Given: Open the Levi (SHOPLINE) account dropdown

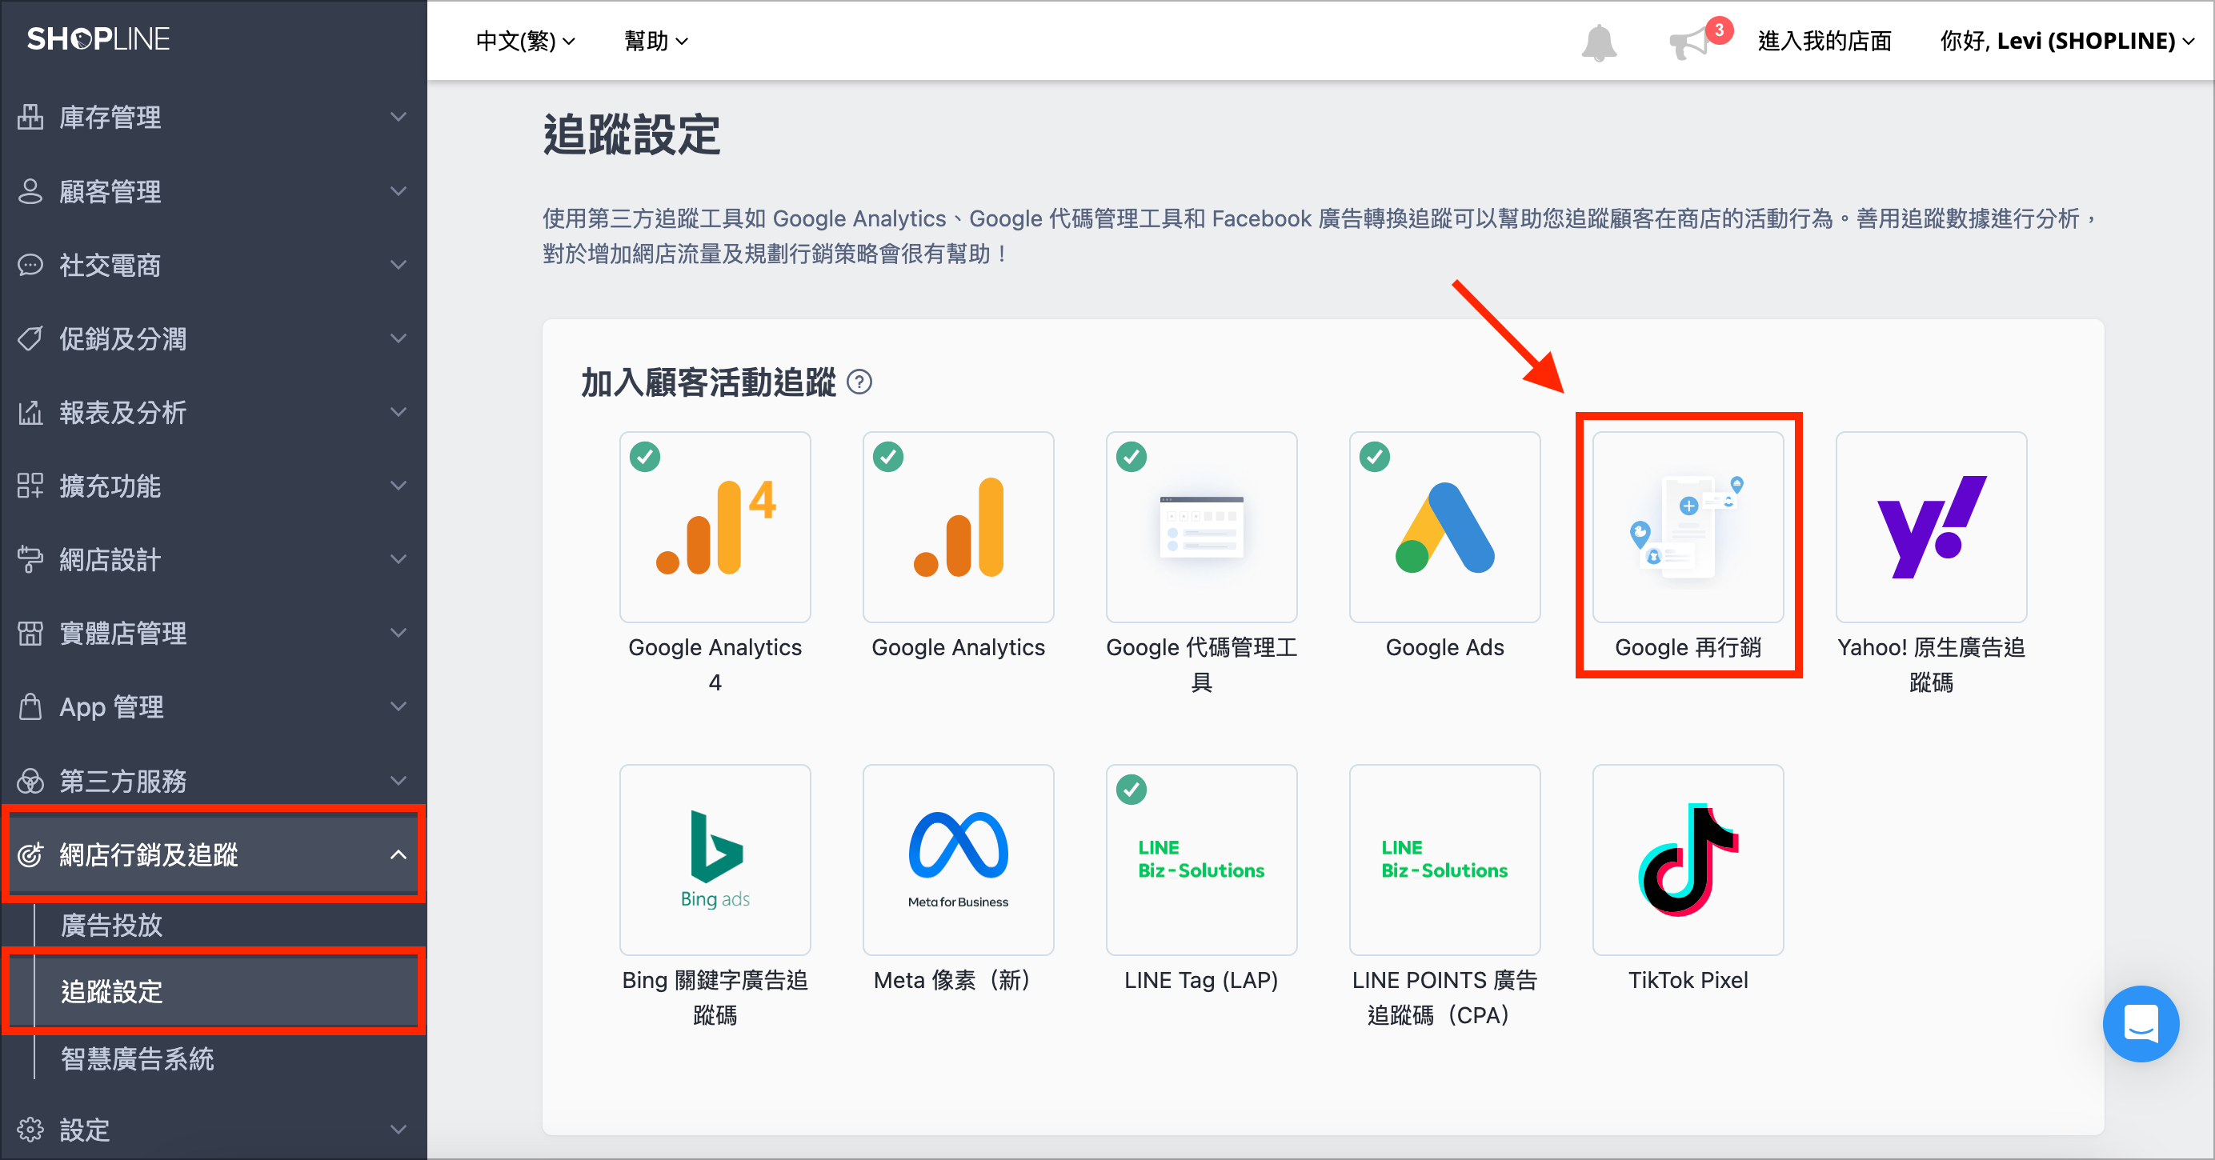Looking at the screenshot, I should pyautogui.click(x=2067, y=41).
